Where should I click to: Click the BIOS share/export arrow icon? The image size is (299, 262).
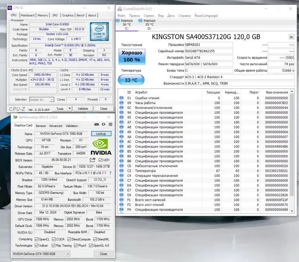click(93, 160)
